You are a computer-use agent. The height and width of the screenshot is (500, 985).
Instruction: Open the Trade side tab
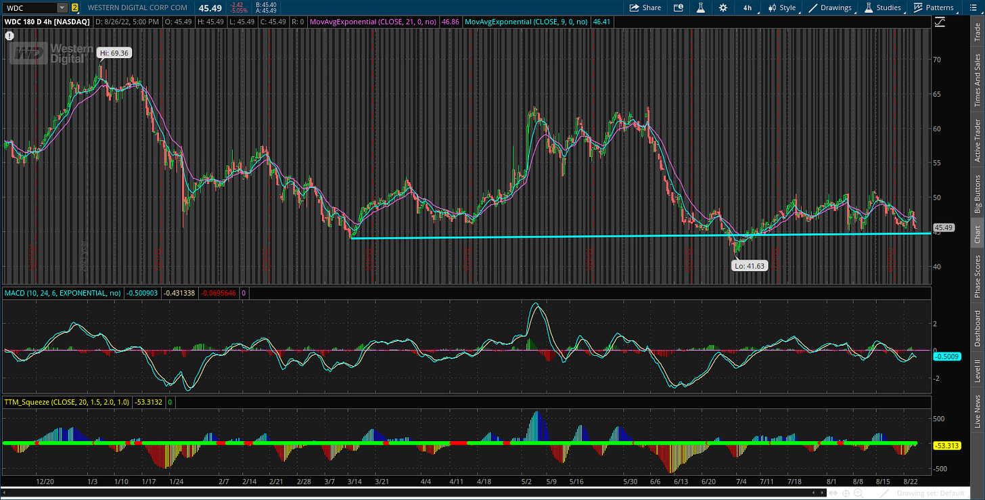(x=977, y=32)
